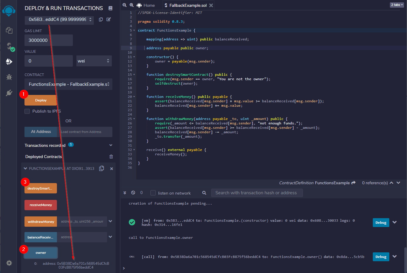Image resolution: width=407 pixels, height=273 pixels.
Task: Open the 2 tabs dropdown
Action: pos(397,5)
